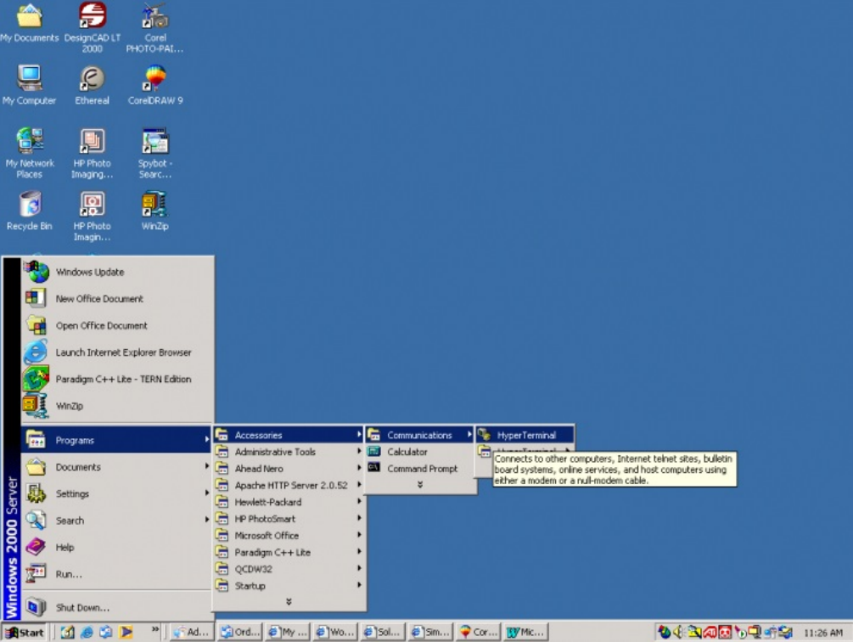The height and width of the screenshot is (642, 853).
Task: Click the 11:26 AM clock in the tray
Action: pos(823,633)
